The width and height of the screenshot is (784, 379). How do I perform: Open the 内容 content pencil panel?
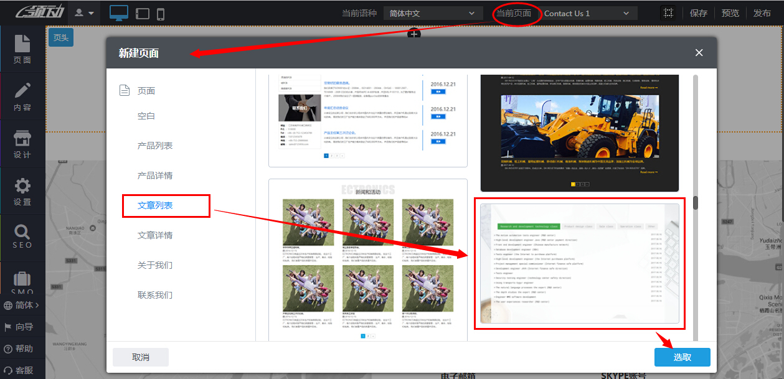tap(22, 96)
